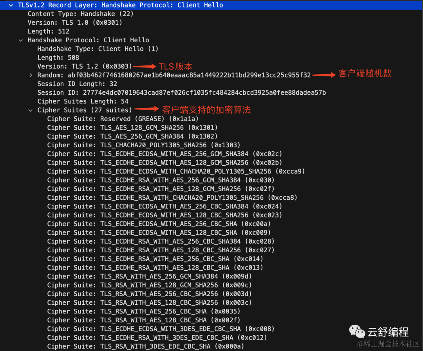Collapse the TLSv1.2 Record Layer node
Image resolution: width=423 pixels, height=351 pixels.
tap(11, 5)
